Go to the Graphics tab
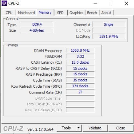Viewport: 134px width, 134px height. (x=76, y=13)
